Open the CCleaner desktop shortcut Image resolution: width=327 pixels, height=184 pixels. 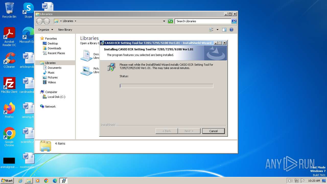point(9,60)
